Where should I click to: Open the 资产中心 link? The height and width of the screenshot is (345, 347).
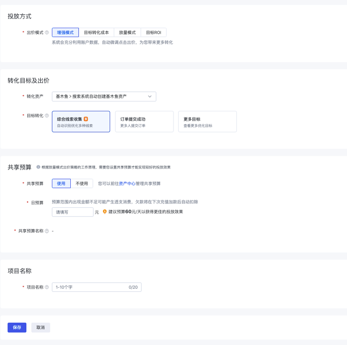pyautogui.click(x=127, y=184)
